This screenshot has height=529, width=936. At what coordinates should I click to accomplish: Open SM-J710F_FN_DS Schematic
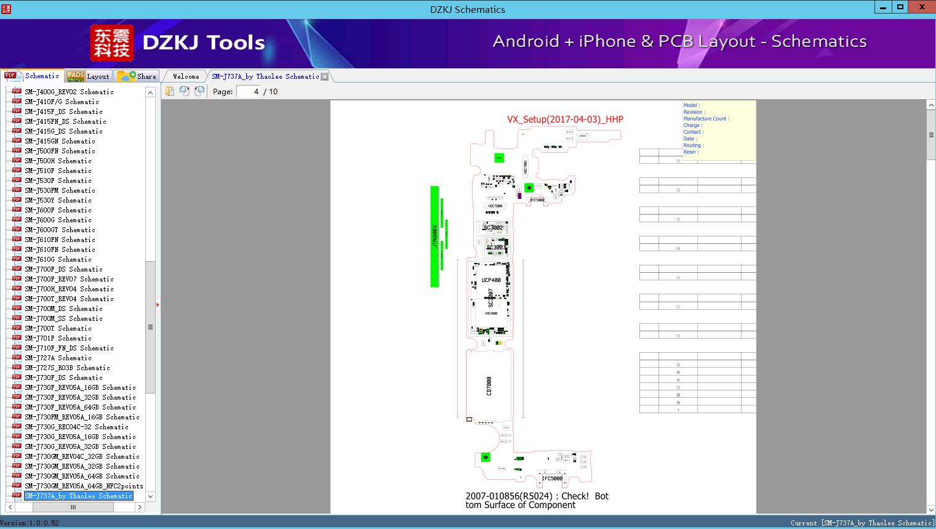(x=69, y=348)
